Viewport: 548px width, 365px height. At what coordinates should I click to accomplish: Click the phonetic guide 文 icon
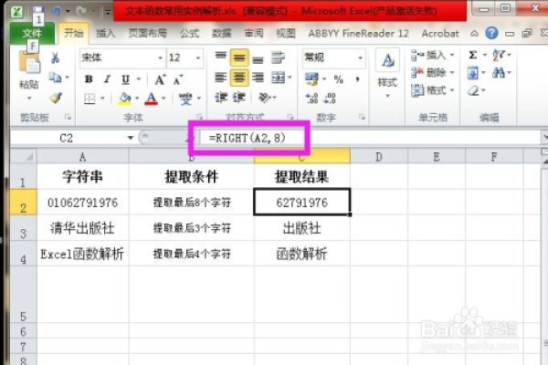185,99
